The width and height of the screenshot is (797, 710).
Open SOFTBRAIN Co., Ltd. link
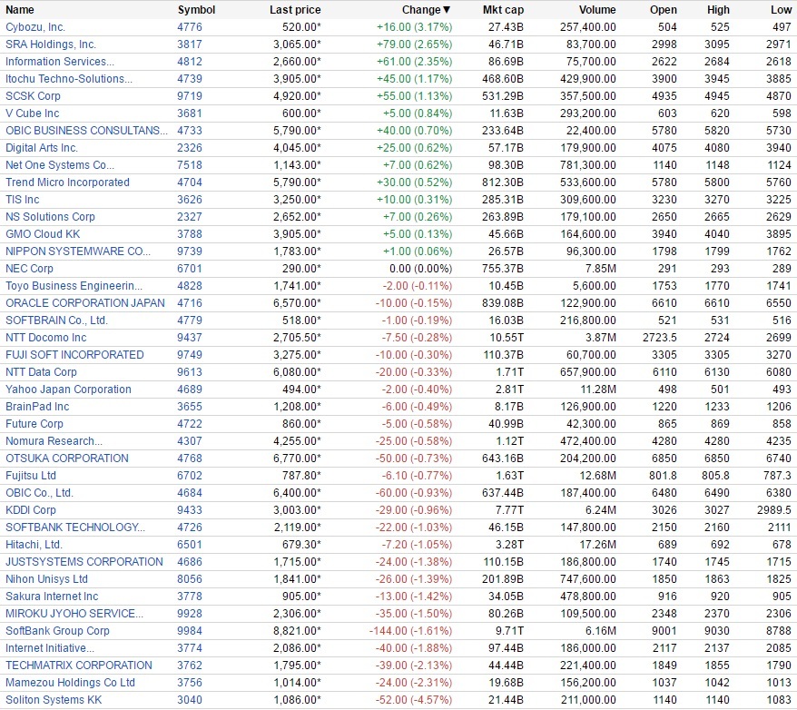(57, 320)
